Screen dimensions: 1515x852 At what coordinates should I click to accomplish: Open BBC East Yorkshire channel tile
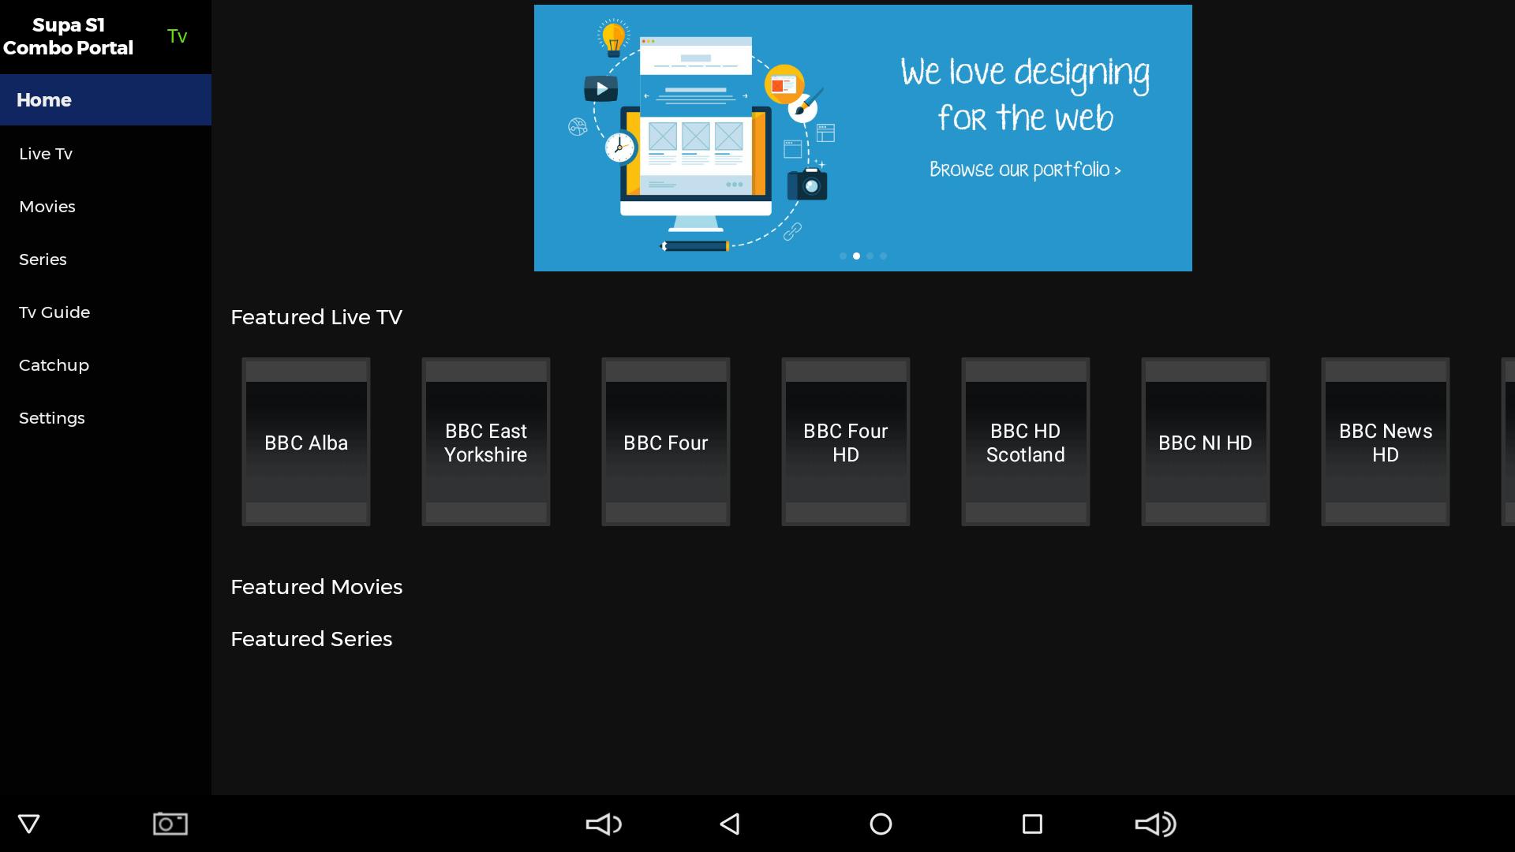point(486,442)
